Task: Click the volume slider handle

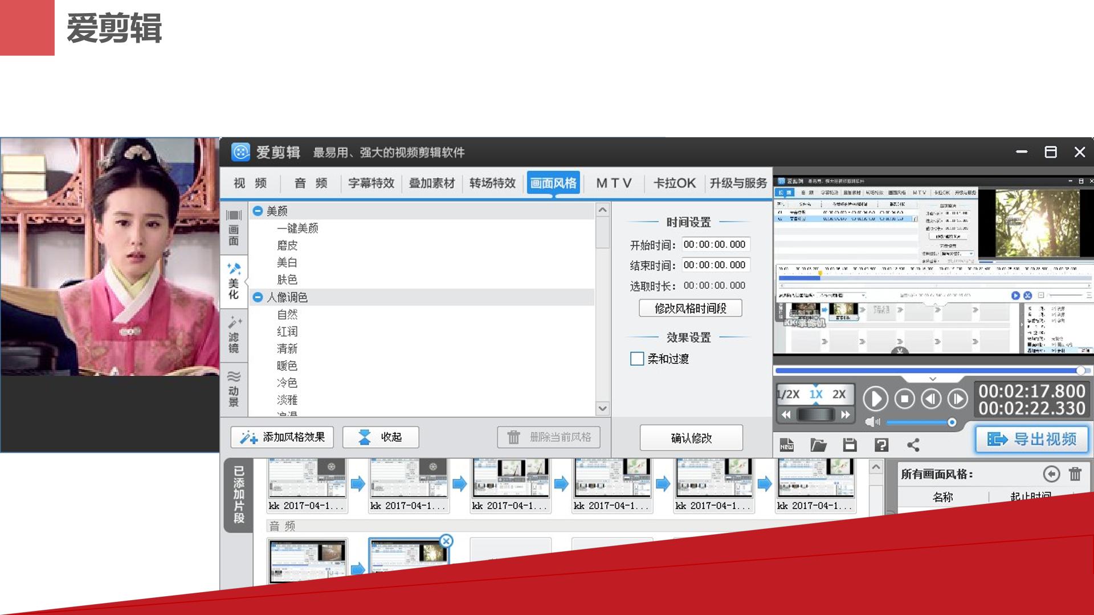Action: [952, 422]
